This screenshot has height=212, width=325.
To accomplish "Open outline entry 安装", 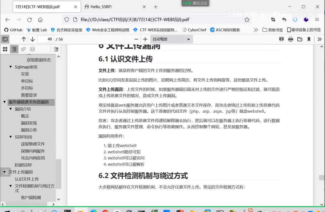I will click(25, 74).
